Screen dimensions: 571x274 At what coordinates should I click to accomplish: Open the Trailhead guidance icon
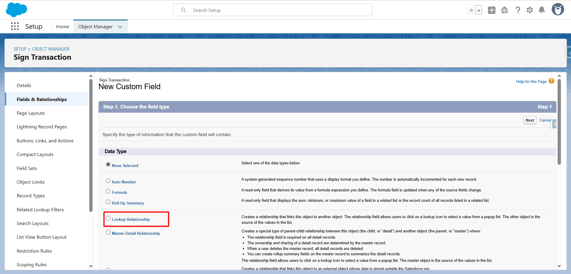(x=505, y=10)
